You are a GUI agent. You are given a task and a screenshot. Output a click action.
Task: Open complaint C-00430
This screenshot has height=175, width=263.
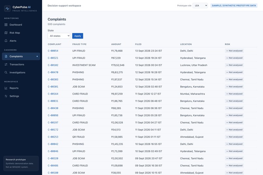coord(53,108)
